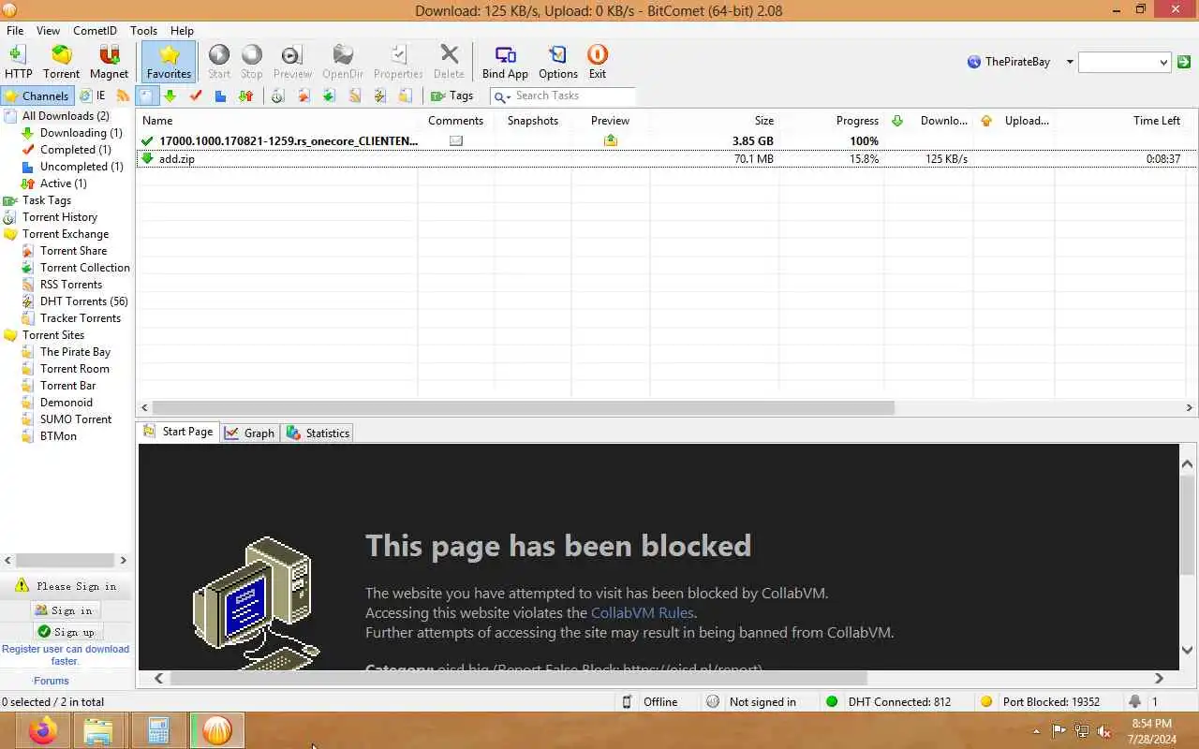The image size is (1199, 749).
Task: Click the green search go button
Action: [x=1184, y=62]
